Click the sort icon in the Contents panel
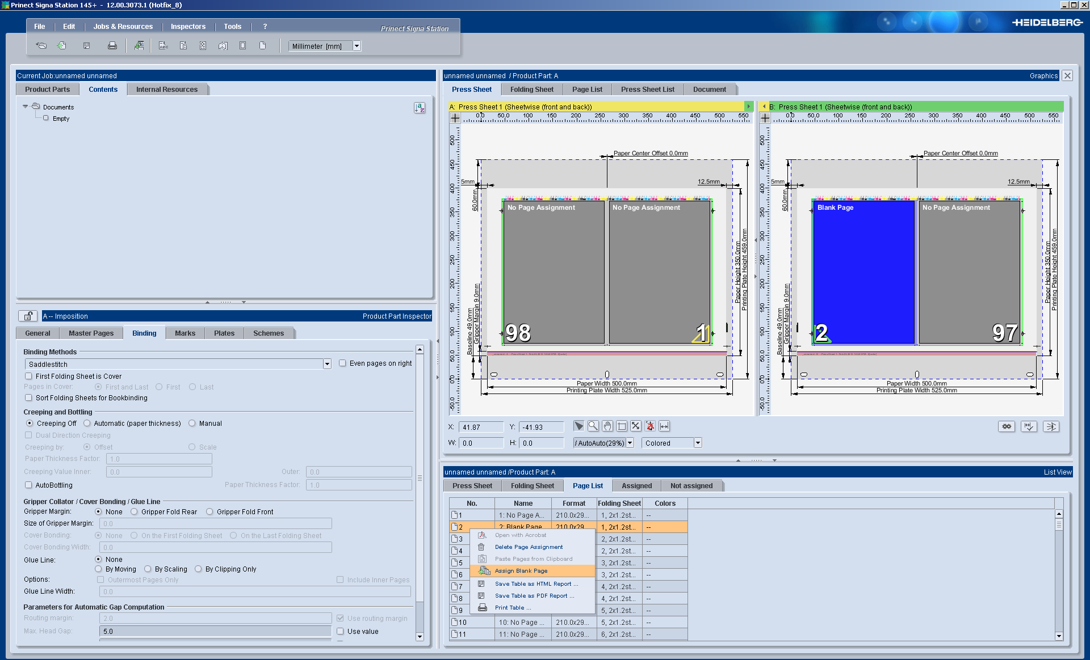Screen dimensions: 1090x660 pyautogui.click(x=420, y=108)
